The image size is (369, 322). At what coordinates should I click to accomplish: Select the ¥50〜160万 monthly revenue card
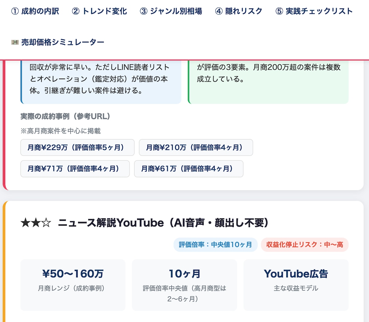tap(73, 285)
